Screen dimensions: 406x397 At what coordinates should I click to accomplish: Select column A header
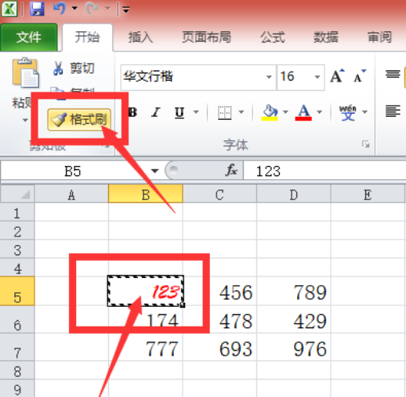tap(71, 194)
